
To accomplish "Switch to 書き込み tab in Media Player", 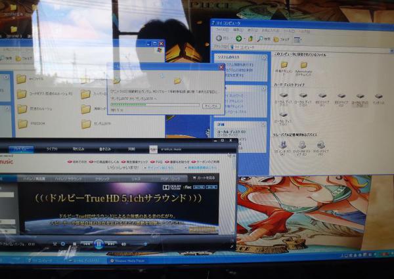I will click(x=105, y=149).
